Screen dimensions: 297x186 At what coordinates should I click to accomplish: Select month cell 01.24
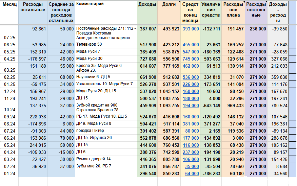[9, 173]
